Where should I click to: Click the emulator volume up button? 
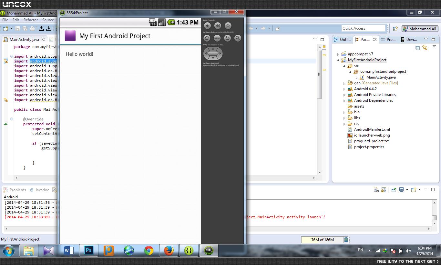pos(218,26)
